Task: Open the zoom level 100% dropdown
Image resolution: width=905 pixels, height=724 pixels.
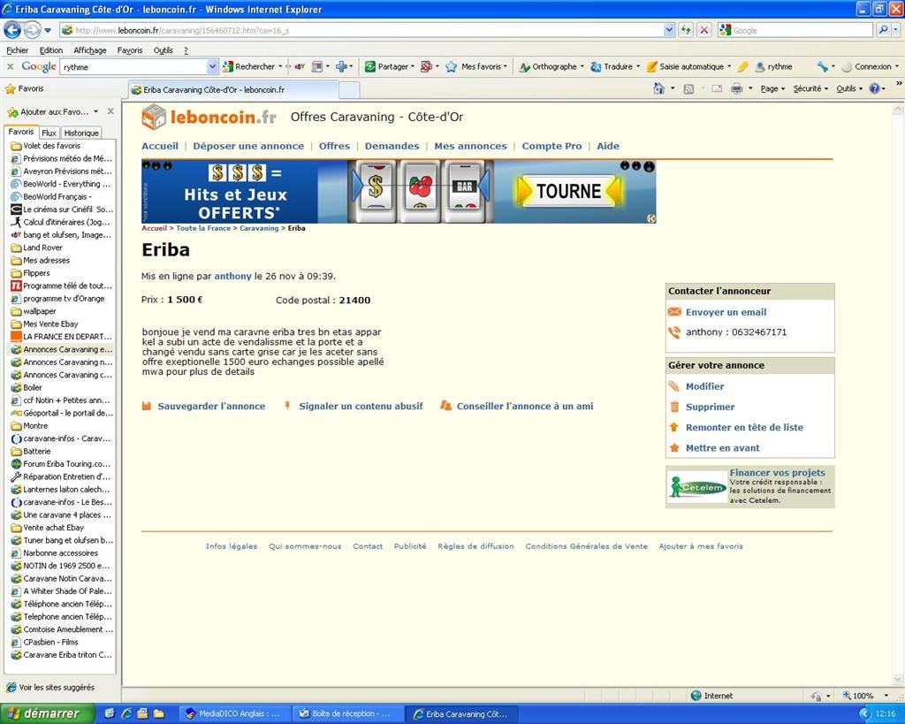Action: (x=886, y=696)
